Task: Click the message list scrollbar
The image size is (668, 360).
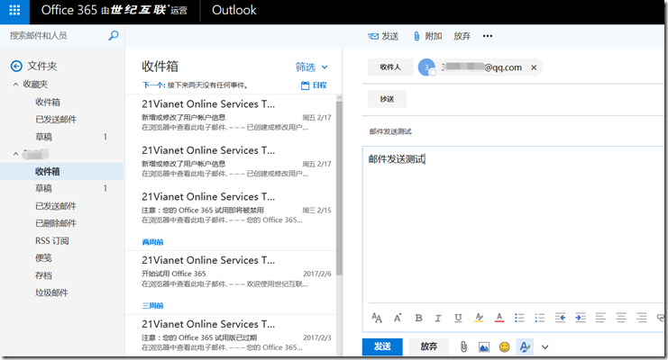Action: coord(339,187)
